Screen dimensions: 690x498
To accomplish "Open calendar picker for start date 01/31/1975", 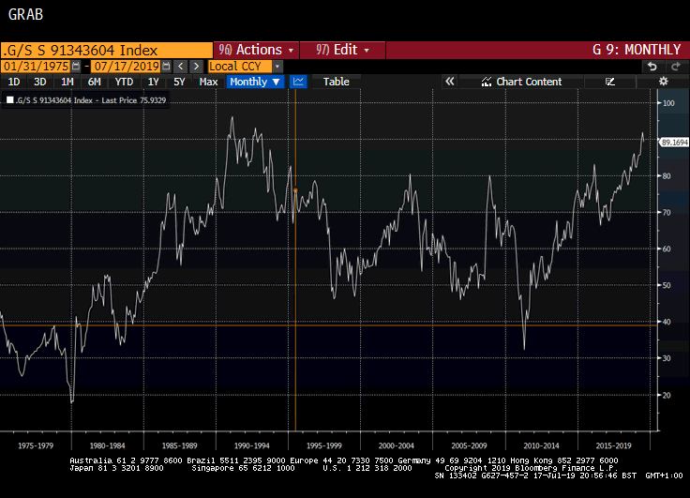I will (76, 67).
